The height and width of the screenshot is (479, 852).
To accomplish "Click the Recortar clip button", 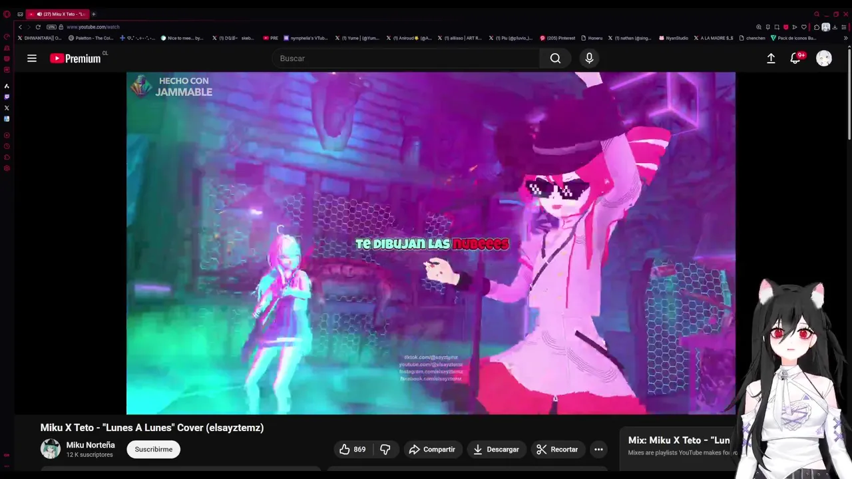I will tap(558, 450).
